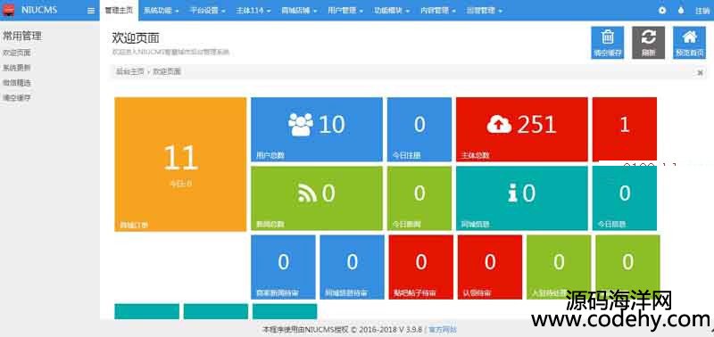
Task: Open 微信精选 in the left sidebar
Action: tap(17, 83)
